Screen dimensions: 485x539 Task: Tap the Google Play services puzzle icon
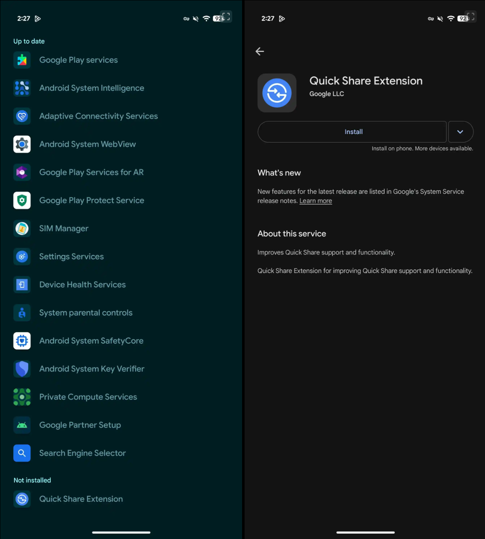[x=22, y=60]
